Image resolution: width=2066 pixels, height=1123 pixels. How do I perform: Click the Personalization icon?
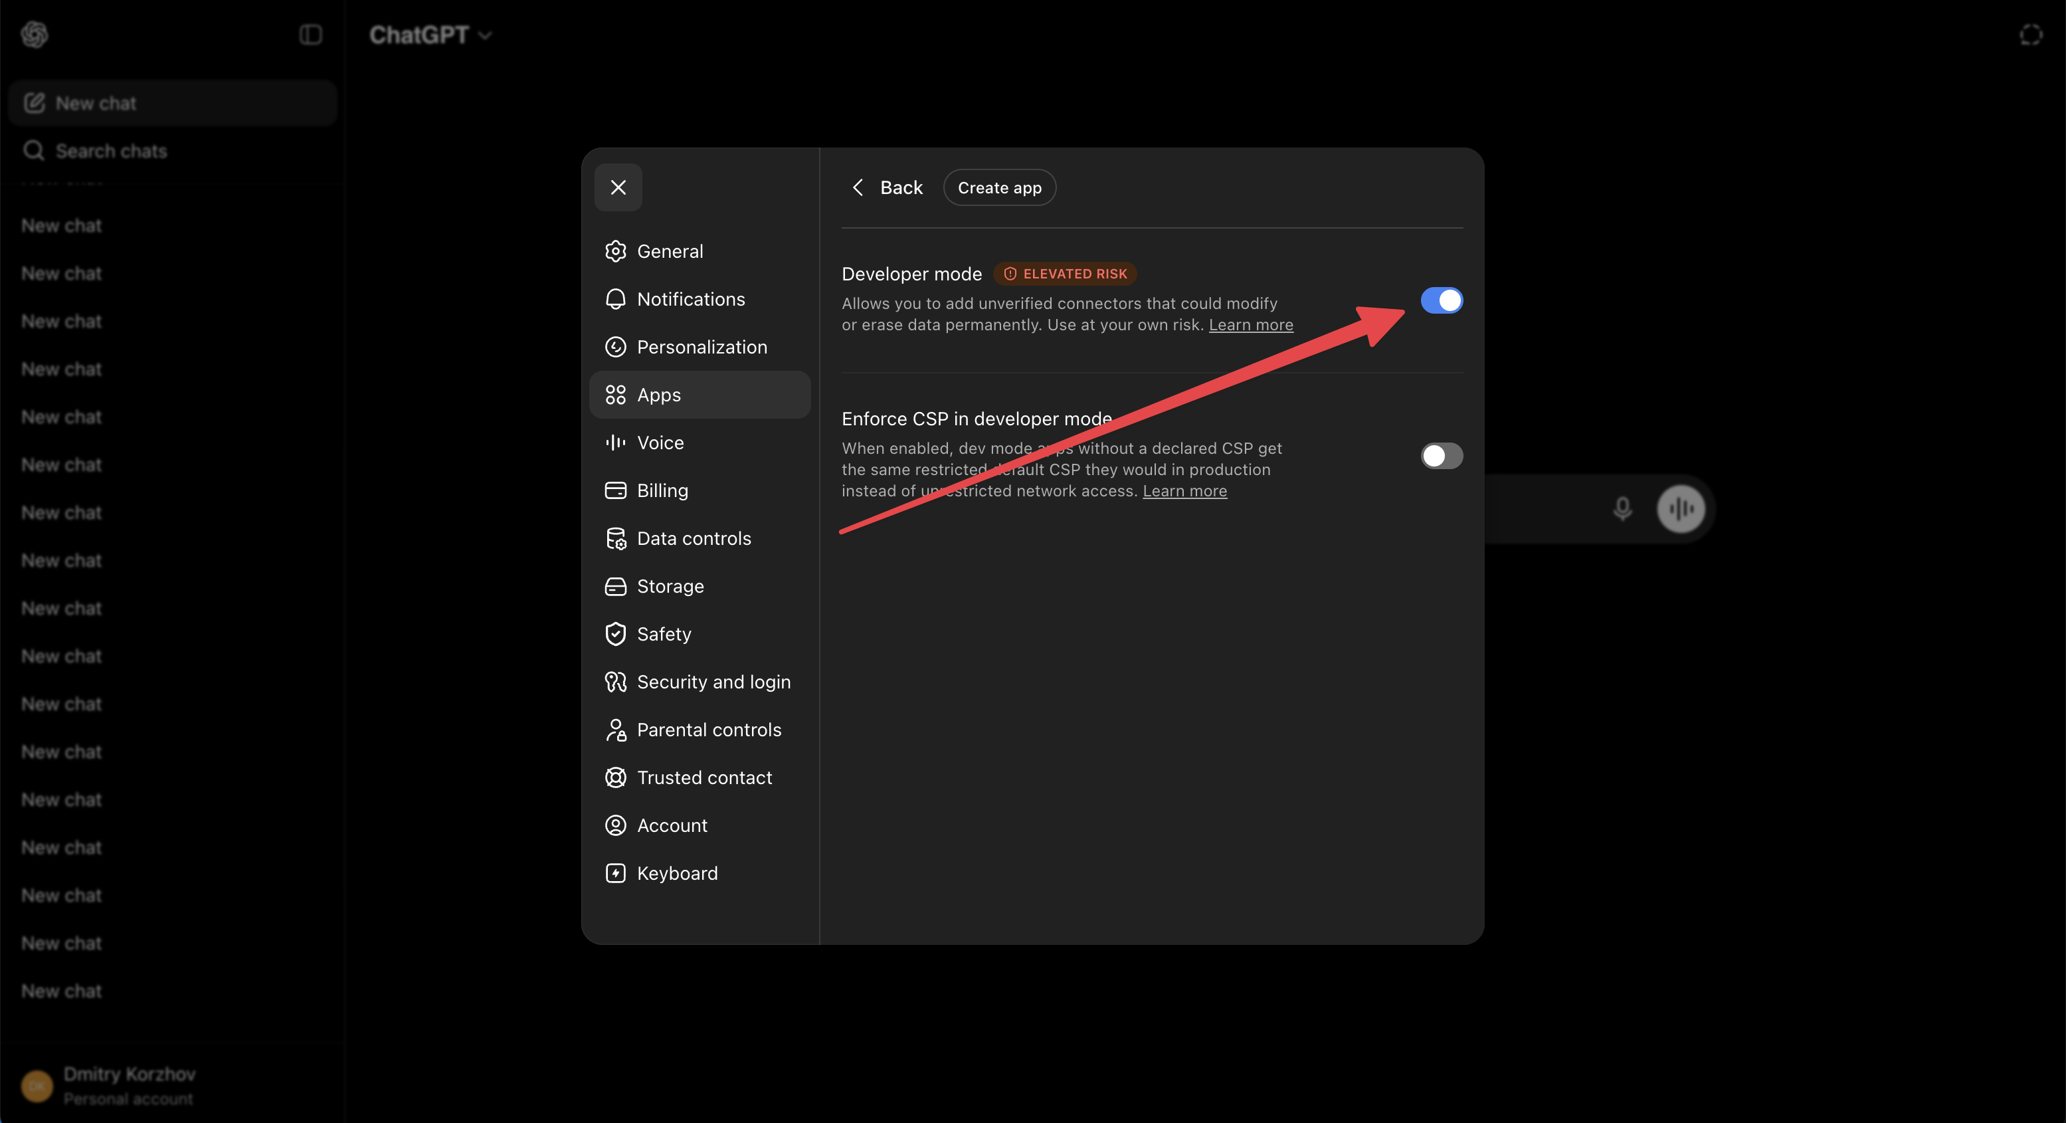coord(615,346)
